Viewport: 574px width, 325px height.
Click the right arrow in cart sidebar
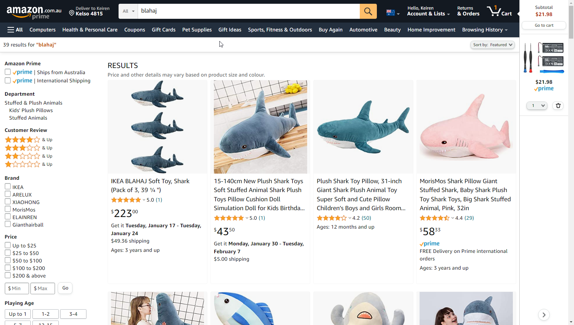[x=544, y=315]
